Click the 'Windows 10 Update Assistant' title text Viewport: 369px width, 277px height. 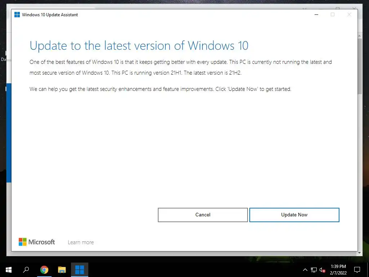[50, 14]
